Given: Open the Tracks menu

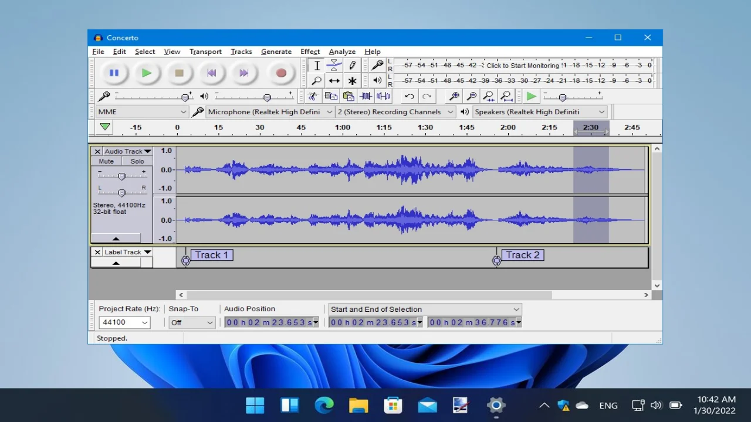Looking at the screenshot, I should pos(241,52).
